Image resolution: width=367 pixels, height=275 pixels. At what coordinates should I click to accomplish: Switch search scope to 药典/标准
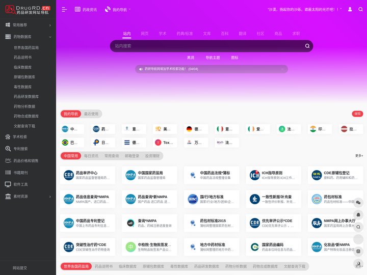(185, 34)
